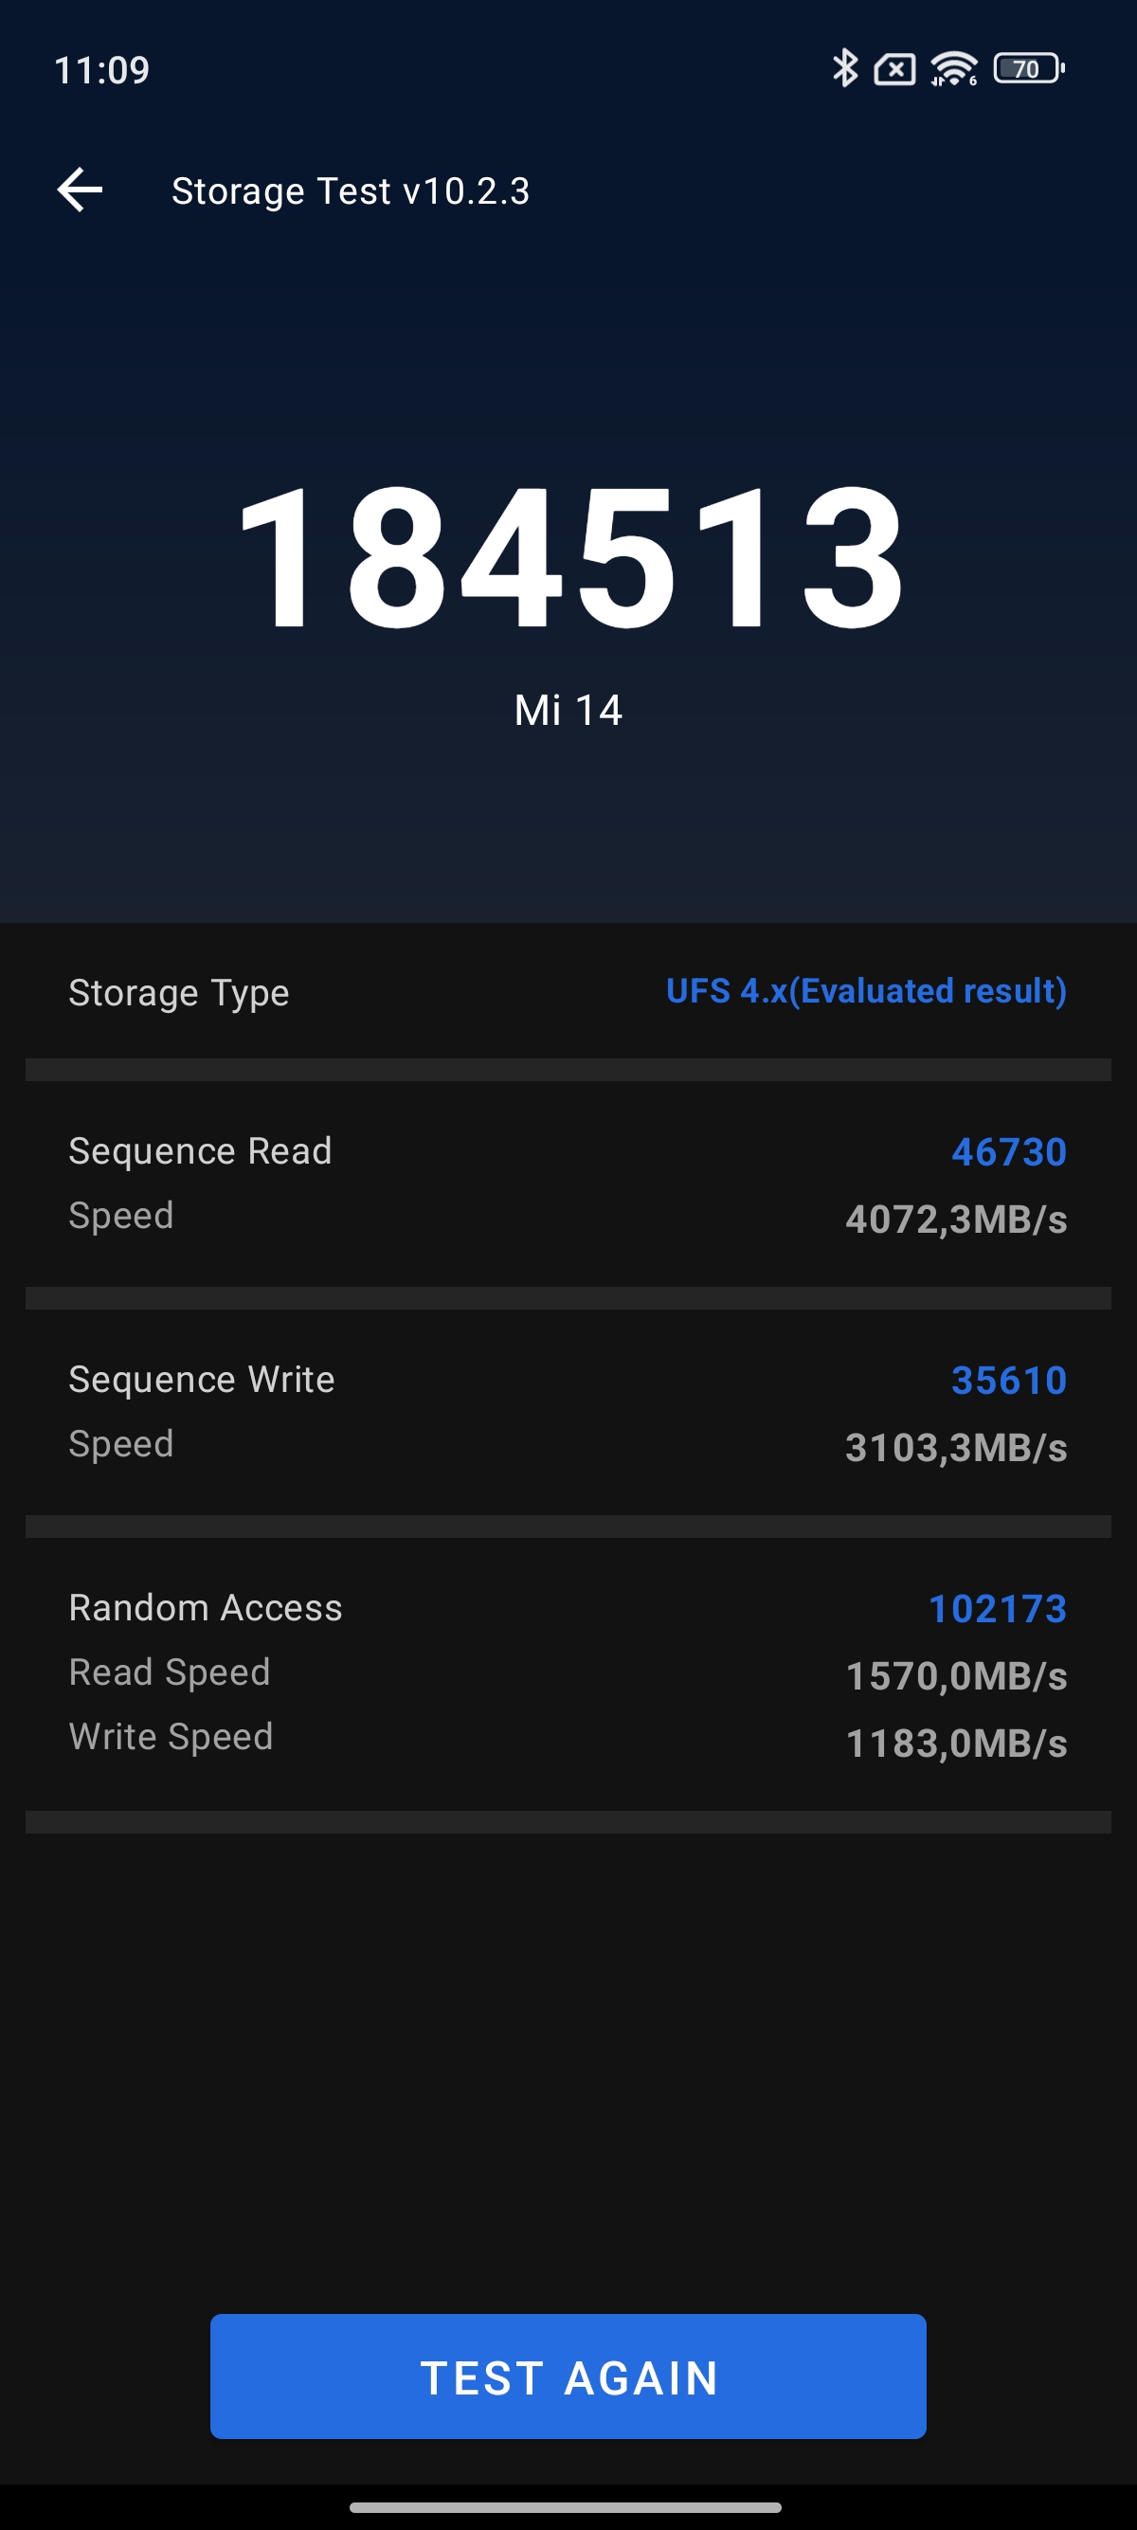Tap the Storage Test v10.2.3 title
1137x2530 pixels.
click(x=351, y=190)
